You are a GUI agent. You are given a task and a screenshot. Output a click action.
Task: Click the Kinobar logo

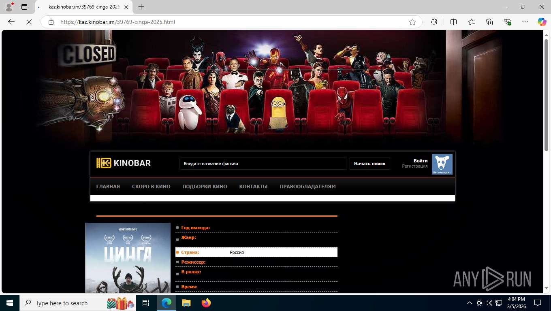(124, 163)
